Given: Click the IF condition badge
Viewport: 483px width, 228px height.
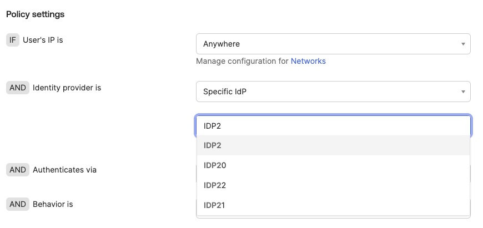Looking at the screenshot, I should [x=12, y=40].
